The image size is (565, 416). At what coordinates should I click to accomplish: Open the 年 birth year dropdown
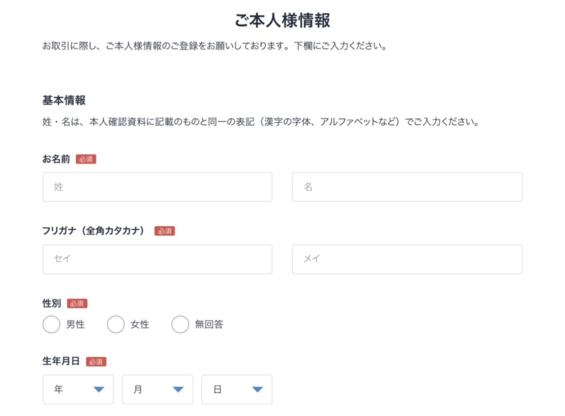coord(78,389)
